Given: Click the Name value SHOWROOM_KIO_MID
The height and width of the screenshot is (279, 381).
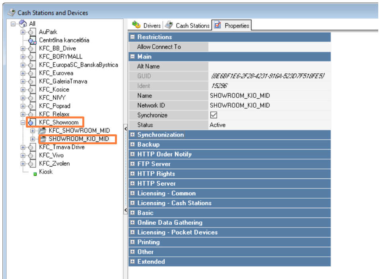Looking at the screenshot, I should (x=240, y=95).
